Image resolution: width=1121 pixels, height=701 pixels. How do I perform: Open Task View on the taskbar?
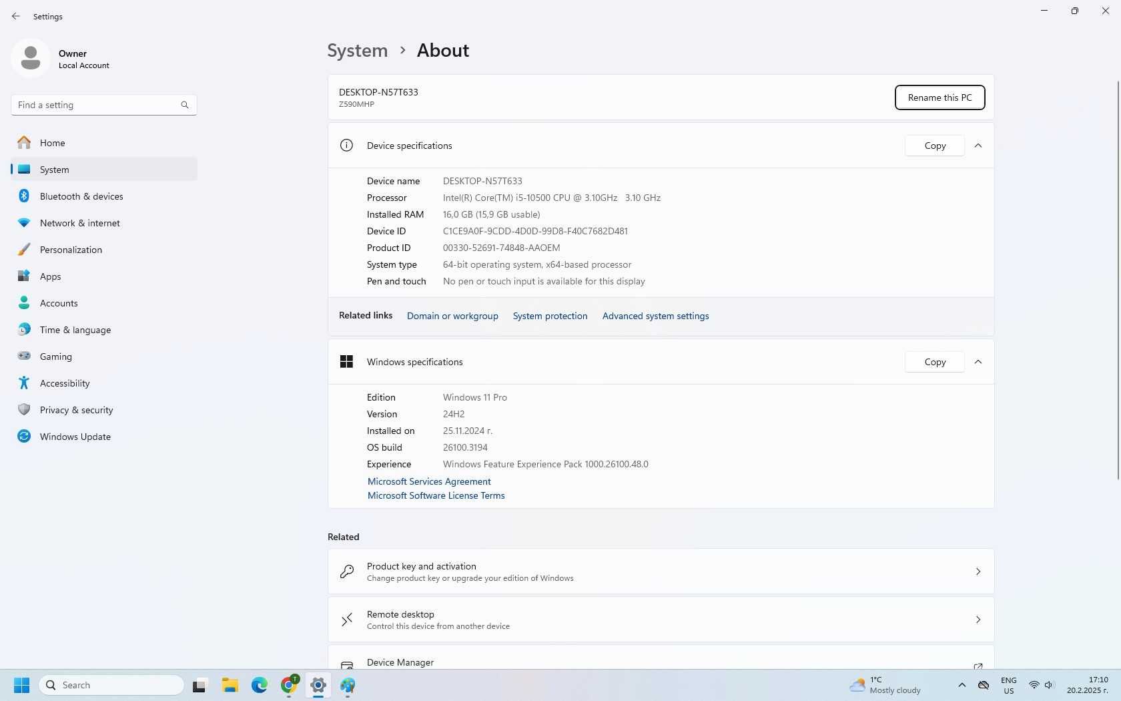click(x=200, y=685)
